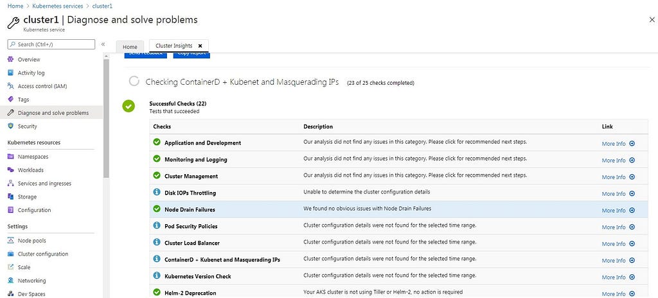
Task: Open Namespaces icon under Kubernetes resources
Action: point(11,157)
